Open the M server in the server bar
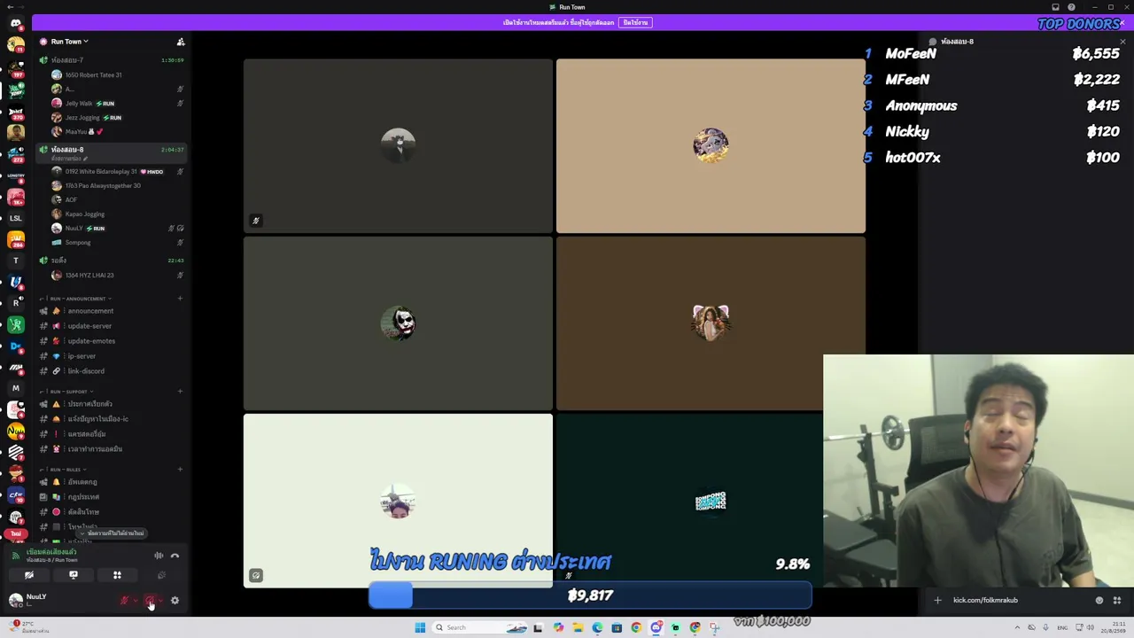 16,388
